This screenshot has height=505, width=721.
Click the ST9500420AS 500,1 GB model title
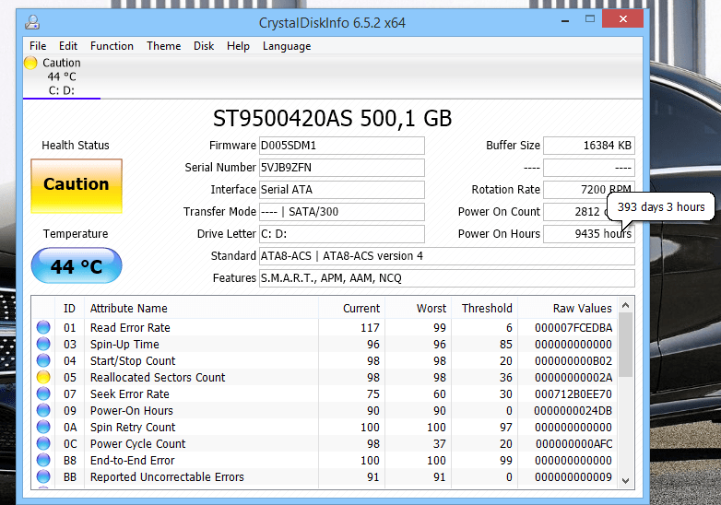332,119
